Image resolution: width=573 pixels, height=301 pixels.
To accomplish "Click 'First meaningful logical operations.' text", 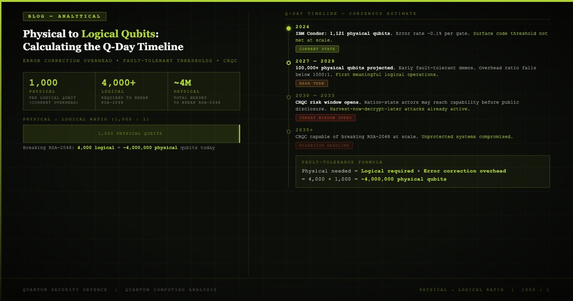I will tap(387, 75).
